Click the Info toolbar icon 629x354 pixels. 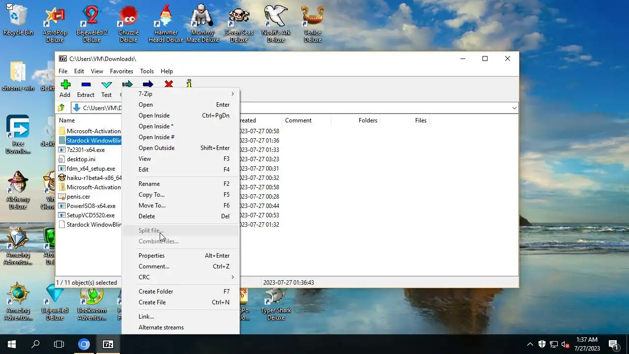(189, 84)
